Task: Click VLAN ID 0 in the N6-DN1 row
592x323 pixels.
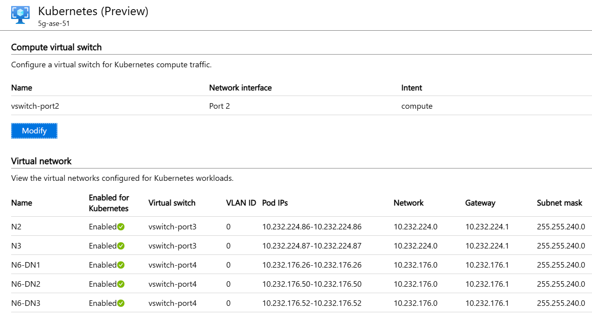Action: coord(228,265)
